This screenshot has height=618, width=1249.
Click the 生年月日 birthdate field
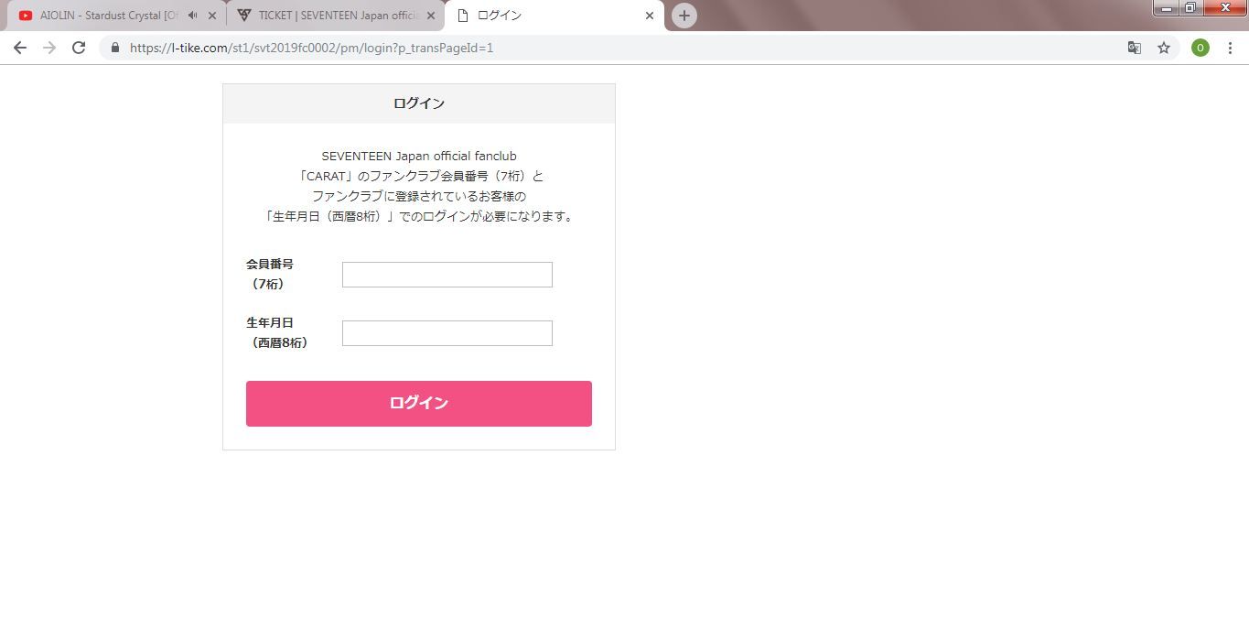(447, 333)
